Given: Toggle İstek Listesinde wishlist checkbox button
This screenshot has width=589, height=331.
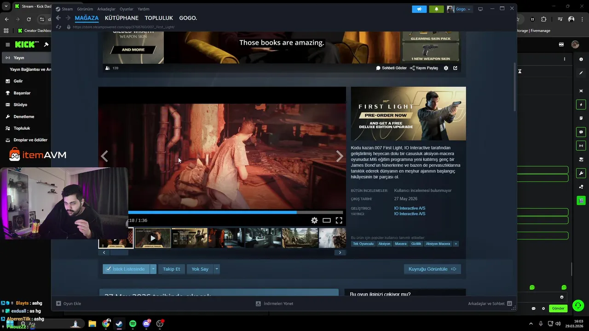Looking at the screenshot, I should click(126, 269).
